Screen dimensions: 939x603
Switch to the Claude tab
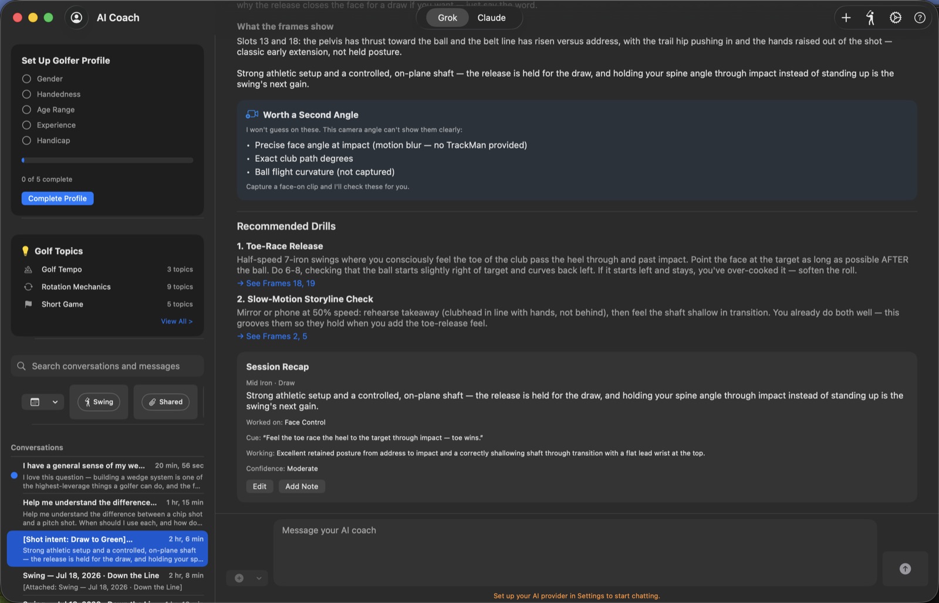coord(491,18)
